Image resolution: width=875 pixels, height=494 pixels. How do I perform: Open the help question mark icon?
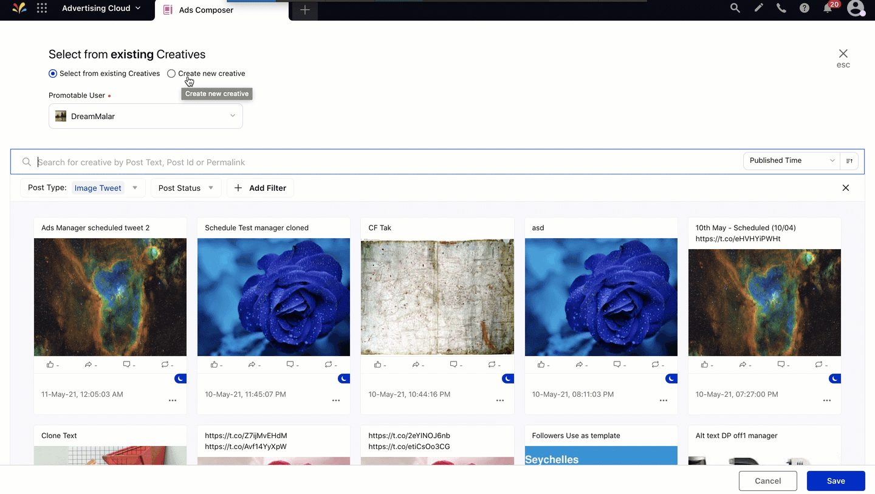click(805, 9)
